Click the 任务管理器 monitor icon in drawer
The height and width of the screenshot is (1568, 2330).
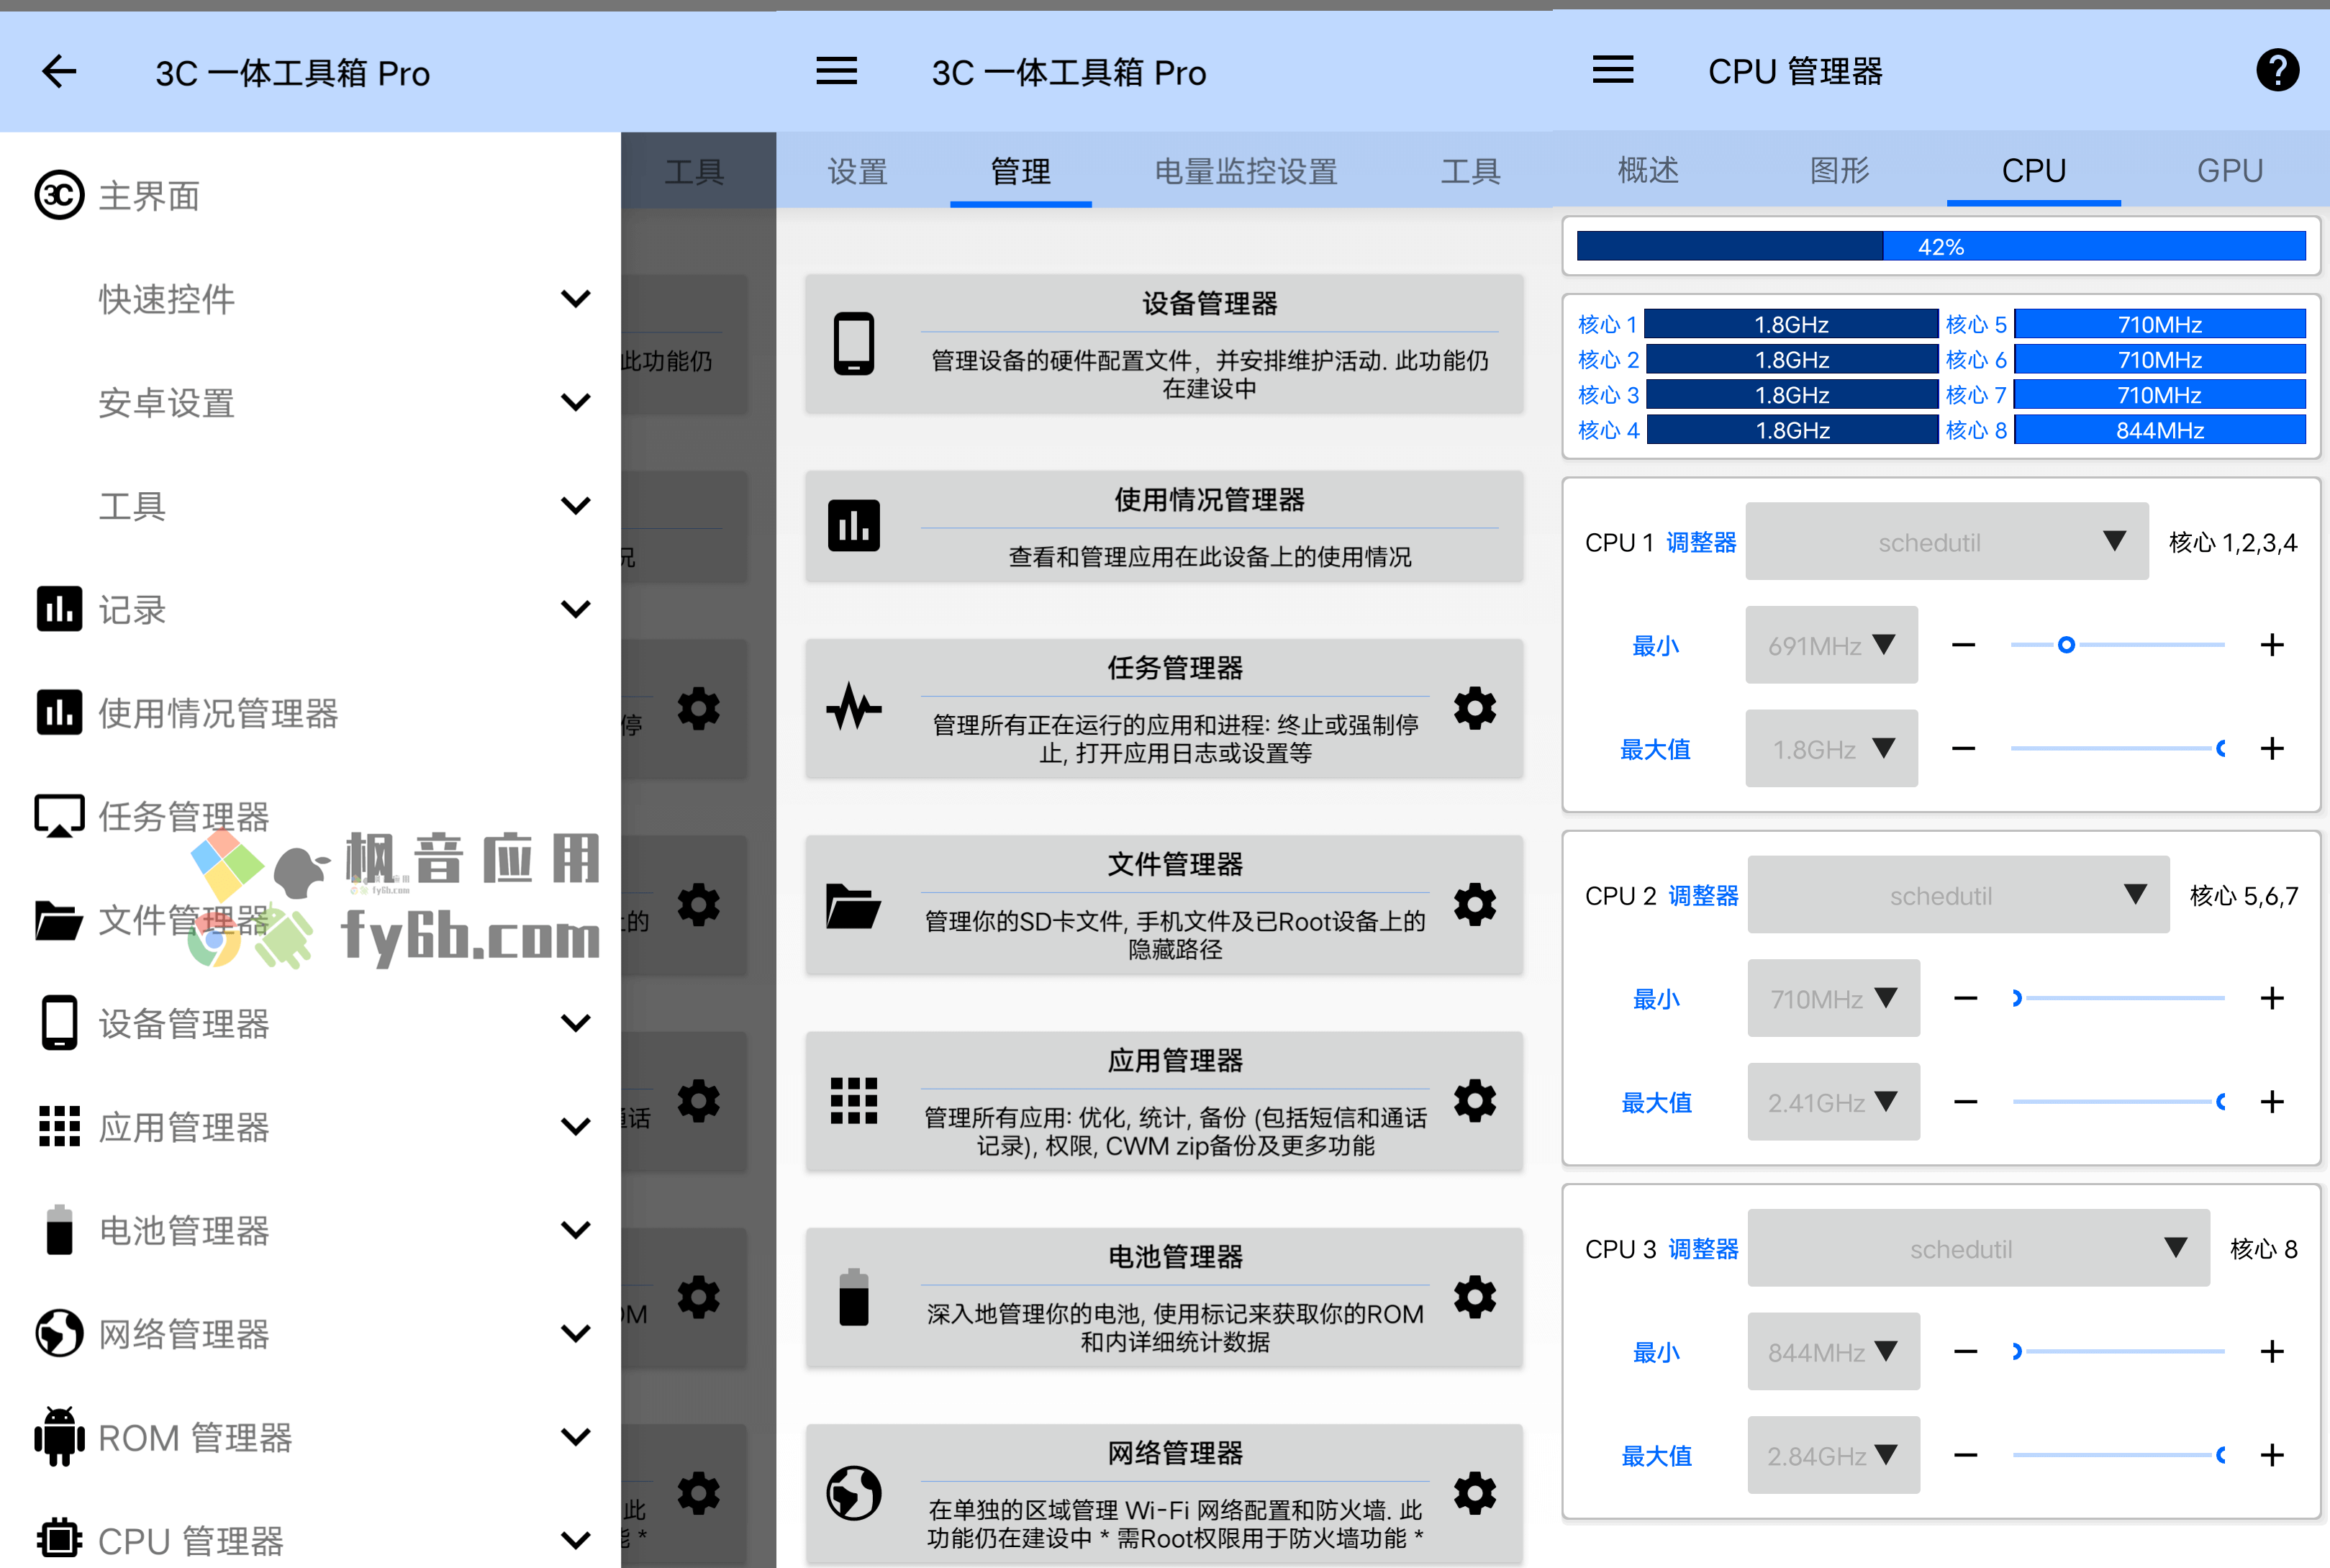tap(59, 816)
